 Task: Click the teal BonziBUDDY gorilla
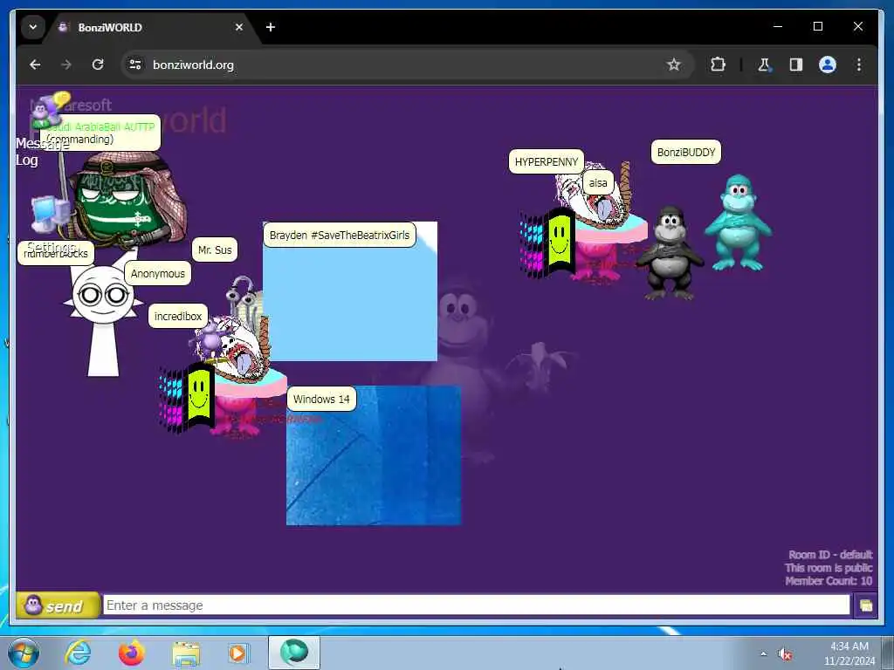pyautogui.click(x=738, y=222)
